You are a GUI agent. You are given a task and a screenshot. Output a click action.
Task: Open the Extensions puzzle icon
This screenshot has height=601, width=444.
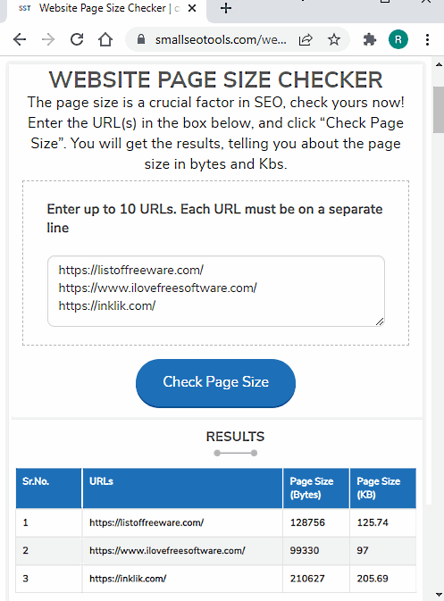(x=370, y=39)
